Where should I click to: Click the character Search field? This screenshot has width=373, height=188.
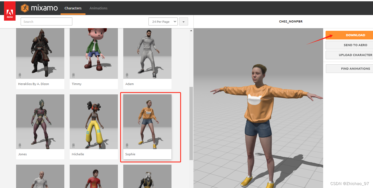pyautogui.click(x=47, y=22)
